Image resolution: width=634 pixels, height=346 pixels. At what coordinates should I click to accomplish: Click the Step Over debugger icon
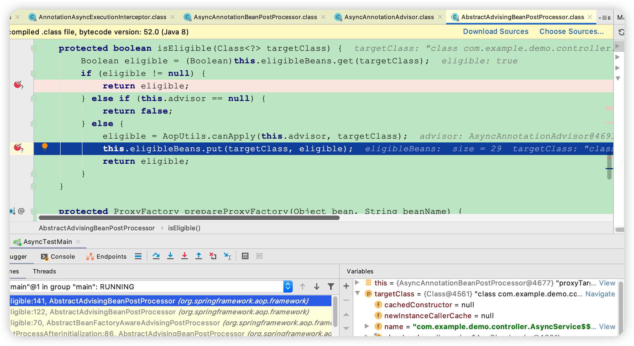pyautogui.click(x=156, y=256)
